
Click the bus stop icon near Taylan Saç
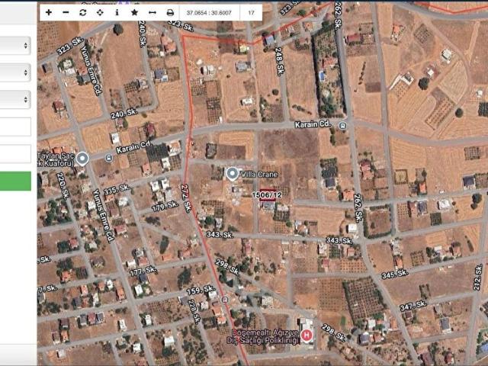[108, 158]
